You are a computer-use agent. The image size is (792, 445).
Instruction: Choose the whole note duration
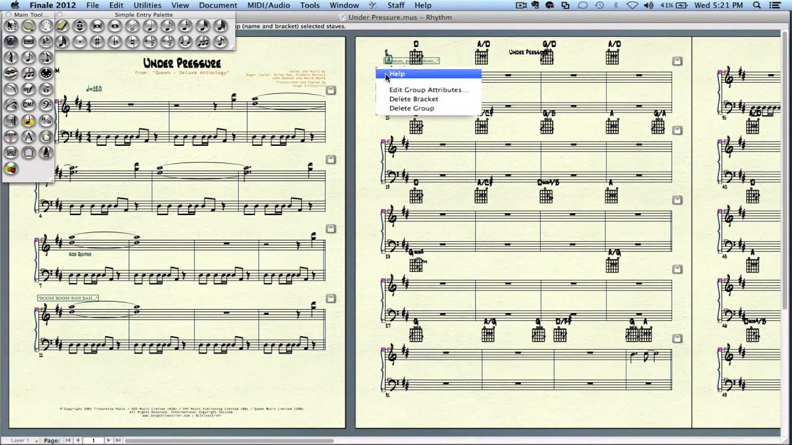tap(114, 26)
